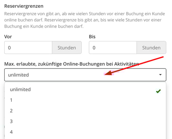172x139 pixels.
Task: Click the Stunden unit addon under Vor
Action: [x=67, y=48]
